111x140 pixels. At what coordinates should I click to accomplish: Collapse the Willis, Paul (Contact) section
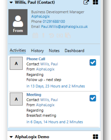(11, 3)
